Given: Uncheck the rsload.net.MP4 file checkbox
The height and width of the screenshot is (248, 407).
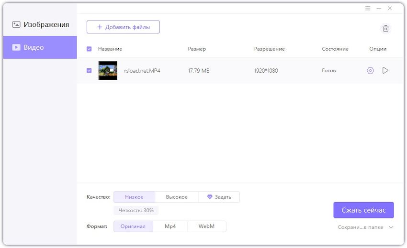Looking at the screenshot, I should [x=89, y=71].
